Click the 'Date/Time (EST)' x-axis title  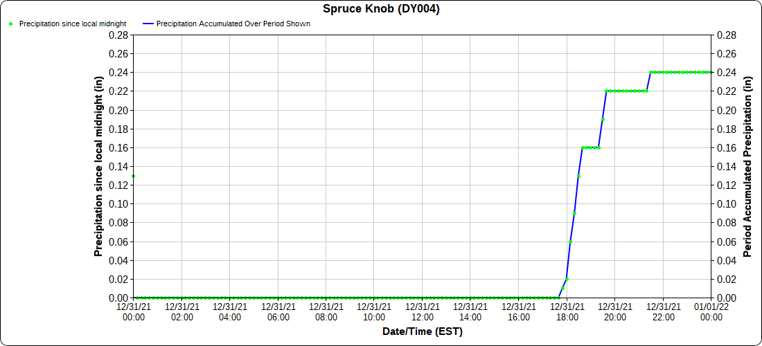422,331
